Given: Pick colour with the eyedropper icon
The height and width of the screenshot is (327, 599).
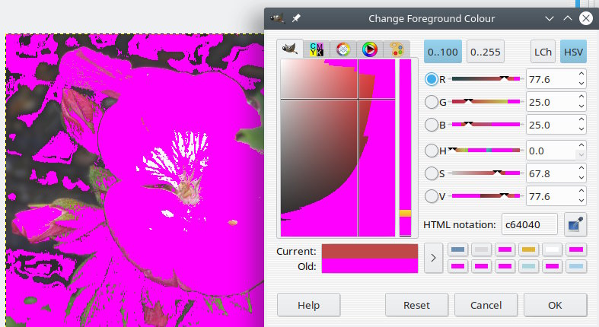Looking at the screenshot, I should (575, 225).
